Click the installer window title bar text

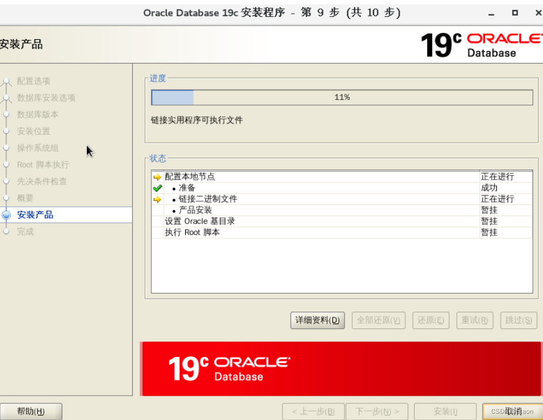(272, 13)
